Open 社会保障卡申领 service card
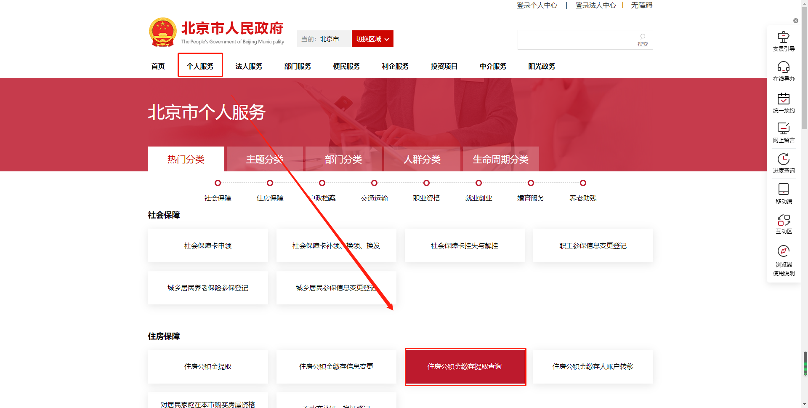This screenshot has height=408, width=808. coord(208,245)
